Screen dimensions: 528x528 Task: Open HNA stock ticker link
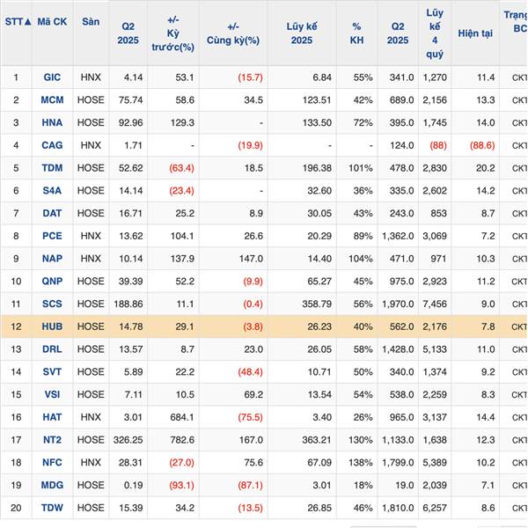[52, 122]
